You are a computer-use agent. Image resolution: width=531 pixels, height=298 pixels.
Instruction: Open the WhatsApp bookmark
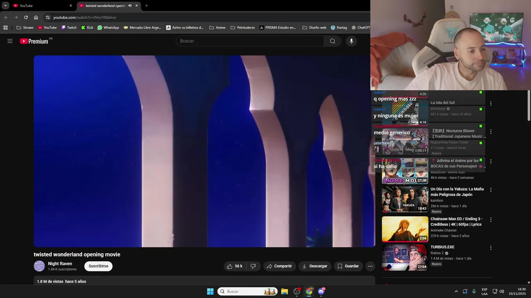coord(108,28)
